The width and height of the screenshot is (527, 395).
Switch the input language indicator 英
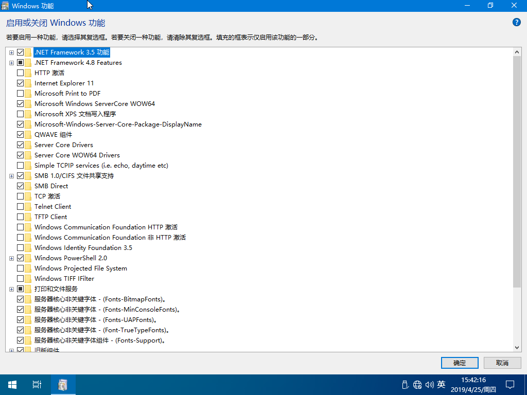pyautogui.click(x=441, y=384)
